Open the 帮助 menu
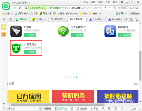The height and width of the screenshot is (111, 142). click(x=115, y=2)
